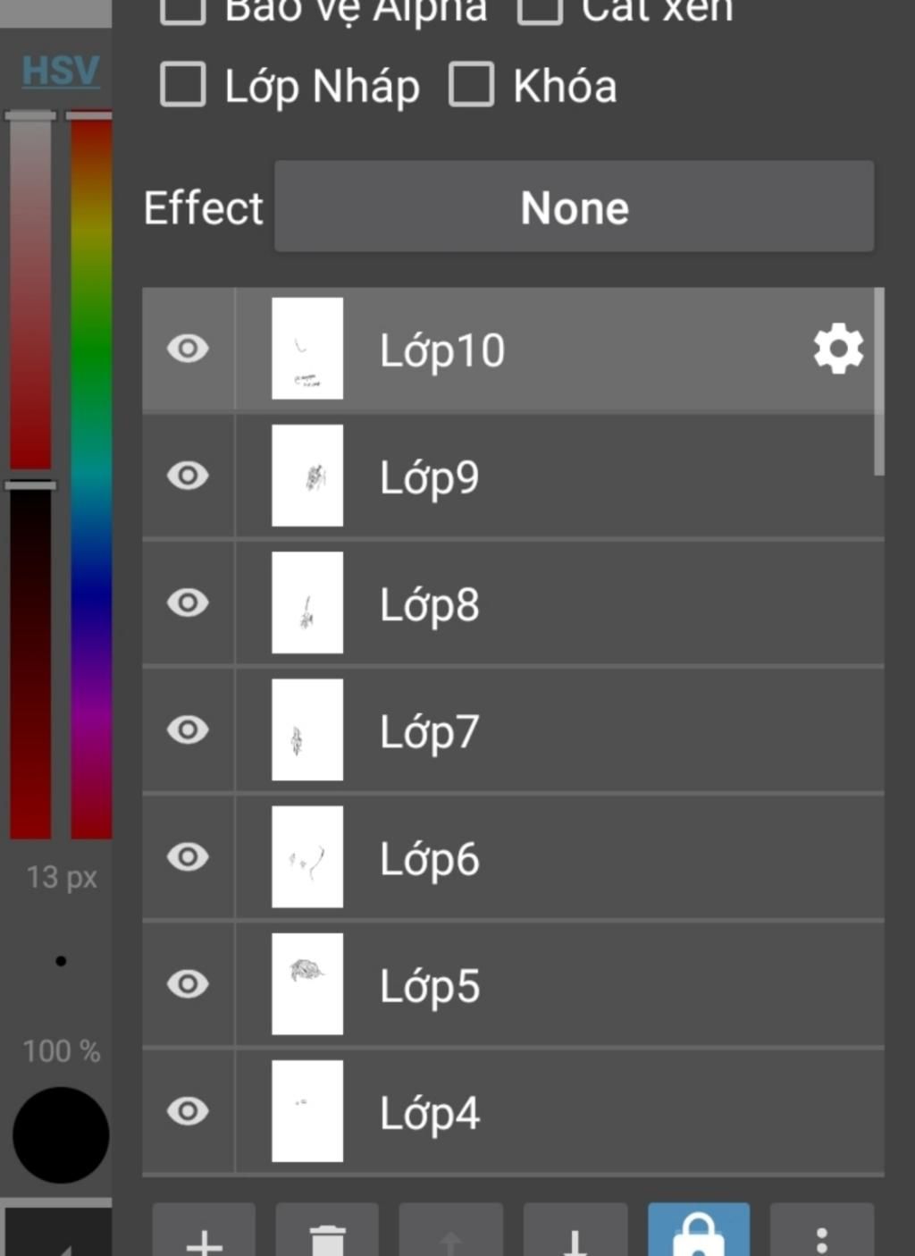The height and width of the screenshot is (1256, 915).
Task: Click the rainbow hue slider bar
Action: point(91,476)
